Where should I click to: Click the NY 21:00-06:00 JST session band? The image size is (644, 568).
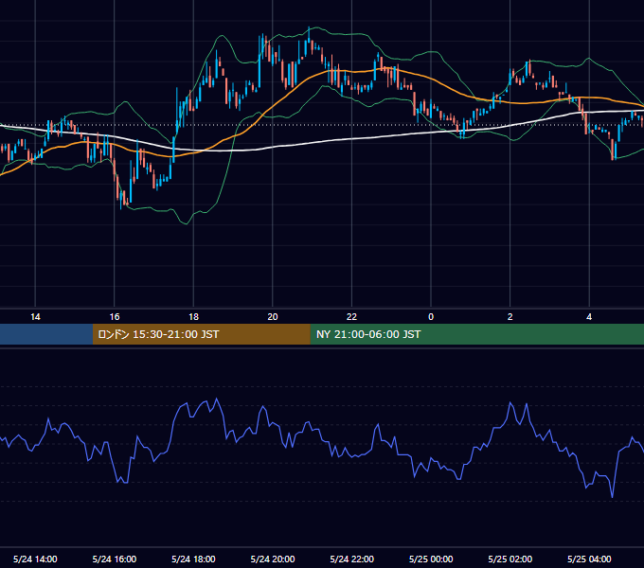pos(476,334)
